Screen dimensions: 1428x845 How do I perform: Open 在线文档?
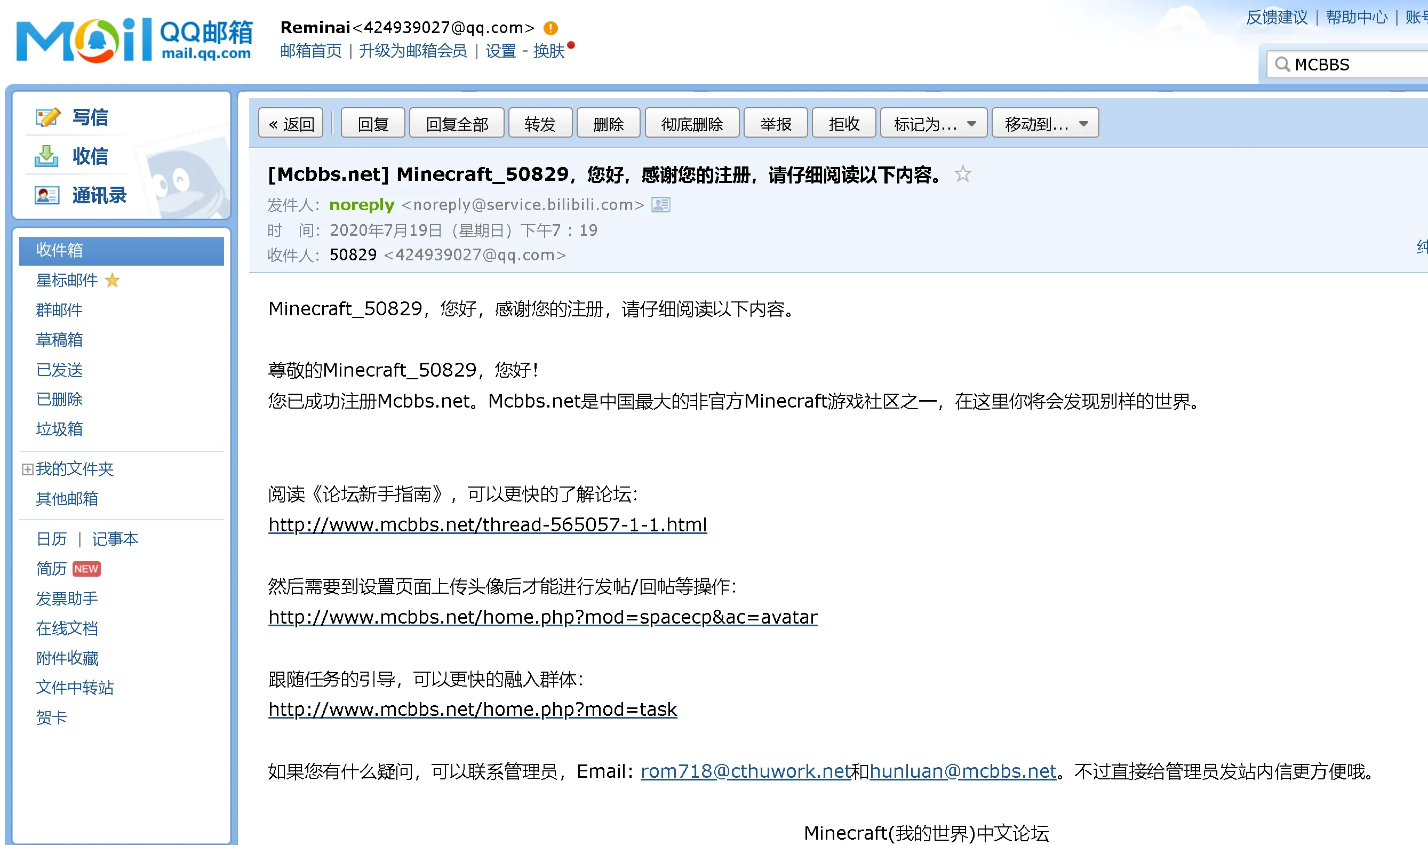(67, 628)
